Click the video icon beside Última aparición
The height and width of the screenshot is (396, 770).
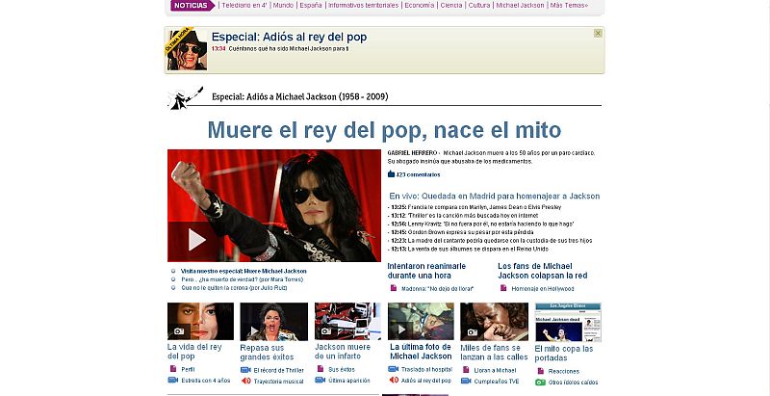click(321, 381)
